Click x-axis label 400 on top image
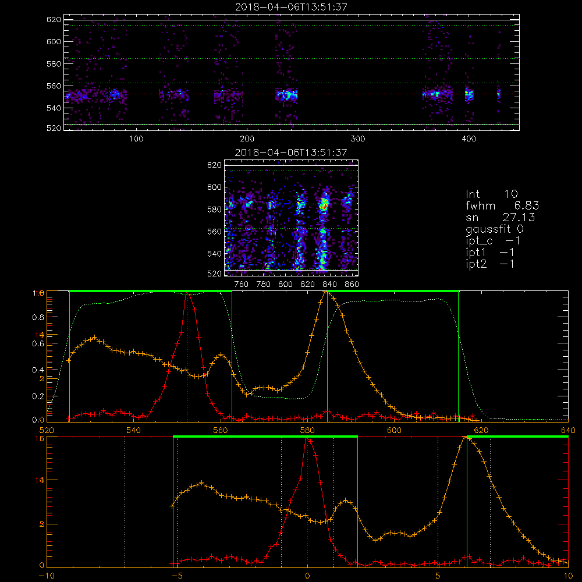The image size is (582, 582). (x=469, y=139)
